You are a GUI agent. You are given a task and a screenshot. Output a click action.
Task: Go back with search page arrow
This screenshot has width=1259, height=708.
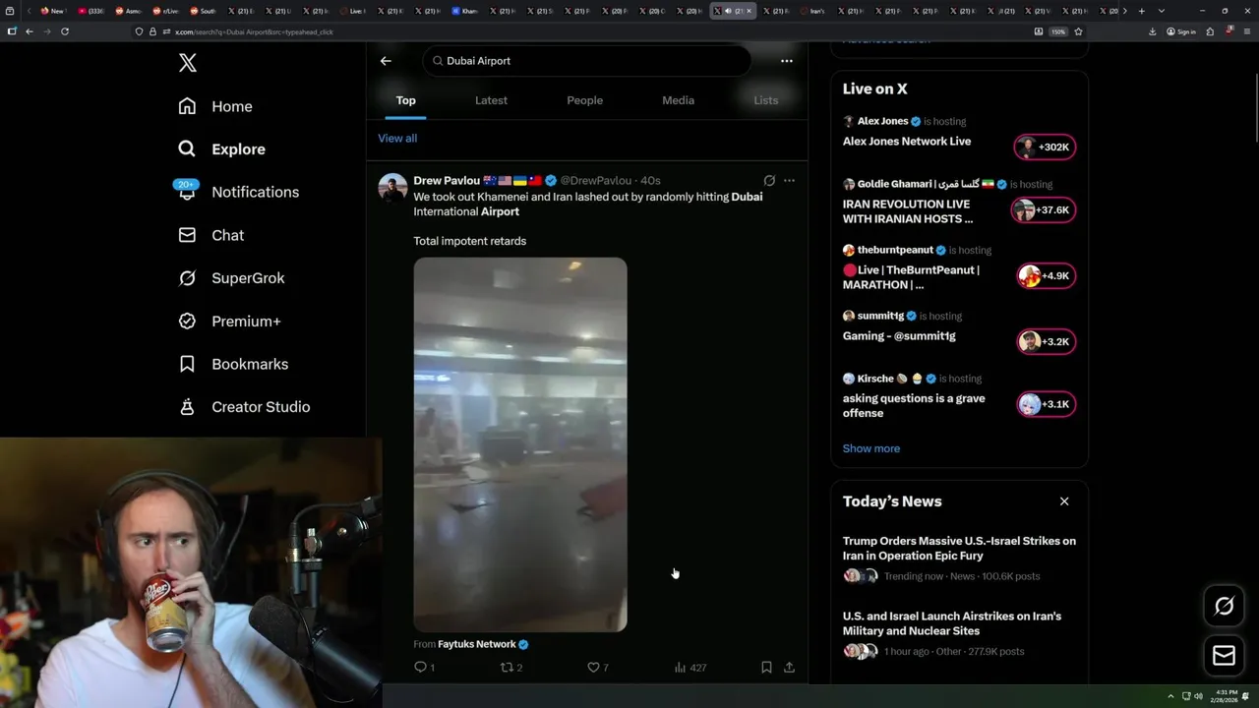386,61
